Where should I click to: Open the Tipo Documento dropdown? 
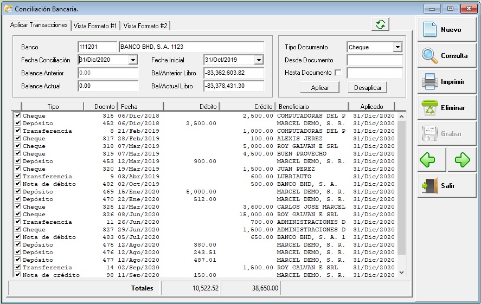point(397,47)
